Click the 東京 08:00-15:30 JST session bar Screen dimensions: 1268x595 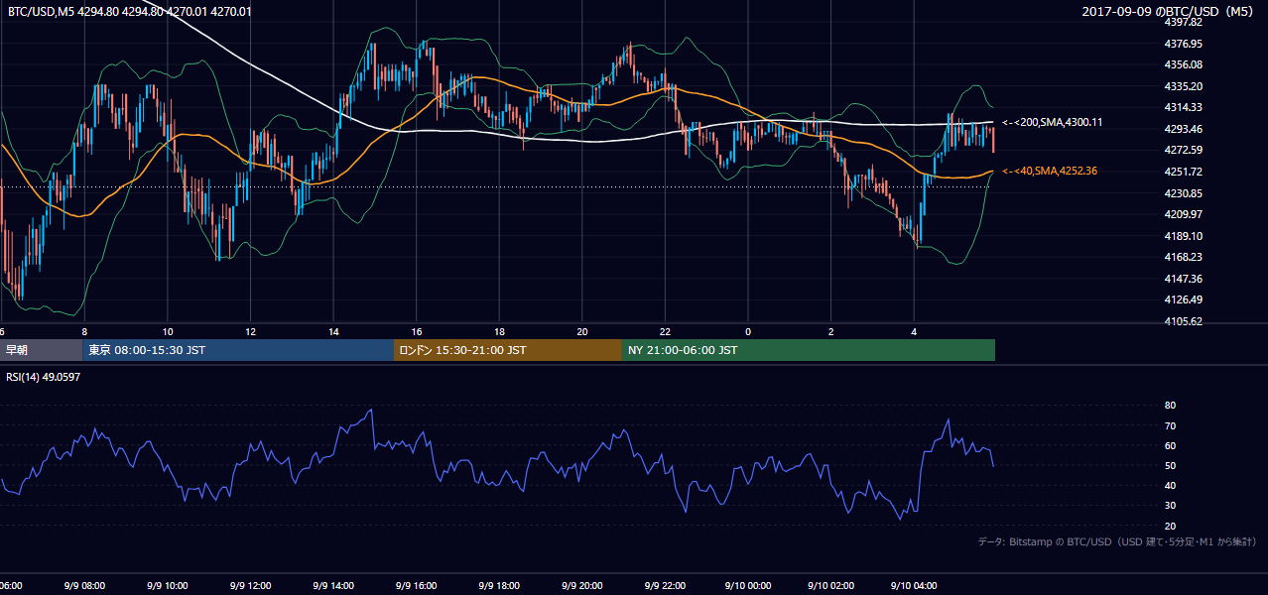pyautogui.click(x=238, y=350)
